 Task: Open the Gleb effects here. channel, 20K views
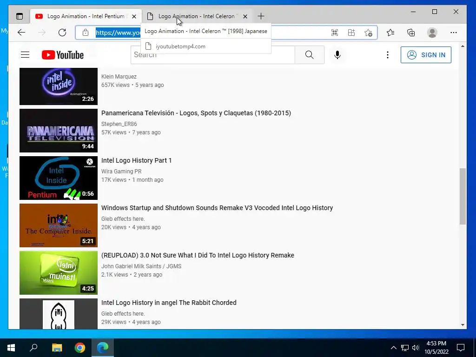click(x=123, y=218)
